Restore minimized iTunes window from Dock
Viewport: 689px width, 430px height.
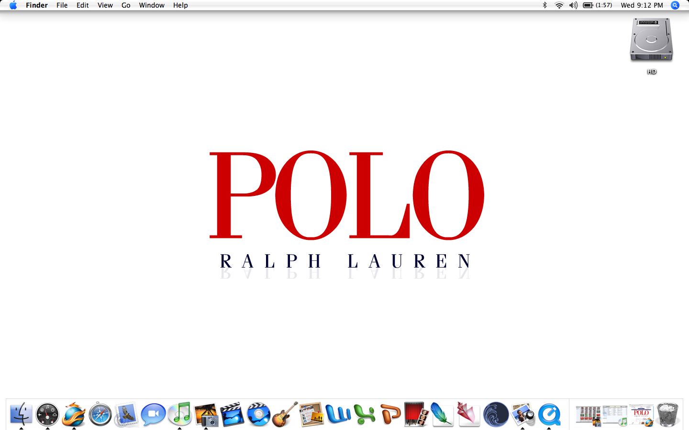pos(614,415)
